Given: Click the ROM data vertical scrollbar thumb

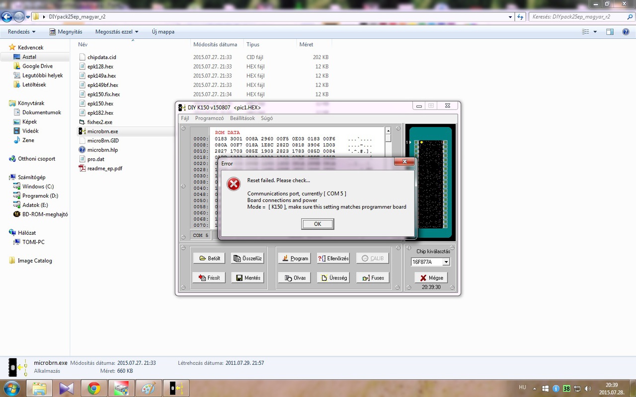Looking at the screenshot, I should pos(388,137).
